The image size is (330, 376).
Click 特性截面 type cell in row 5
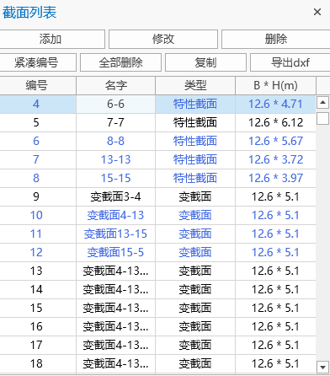pos(195,122)
